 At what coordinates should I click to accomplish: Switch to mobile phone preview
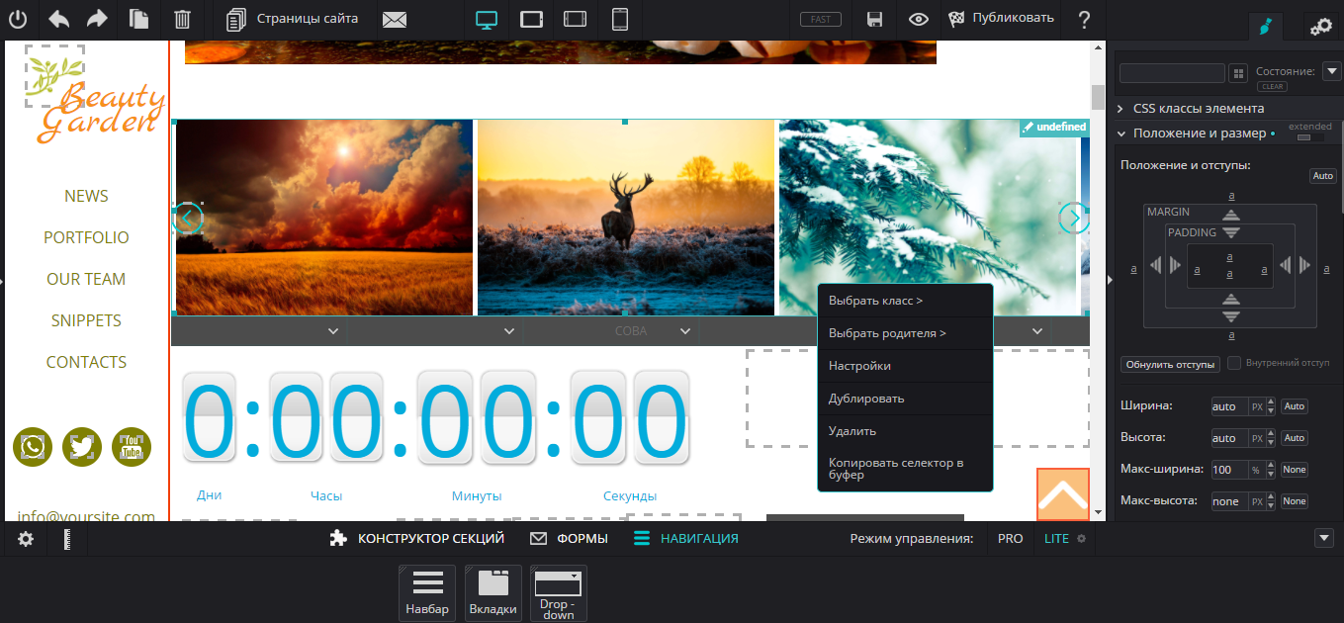620,19
